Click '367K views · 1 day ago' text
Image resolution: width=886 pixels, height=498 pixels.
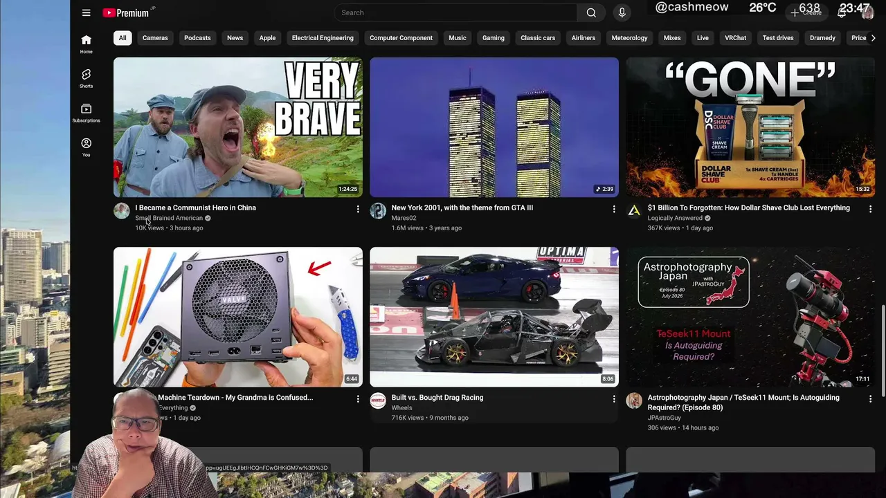coord(680,228)
